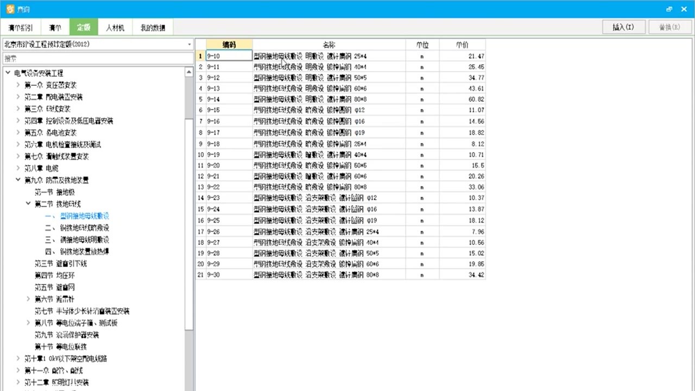Collapse the 第九章 防雷及接地装置 node arrow
Screen dimensions: 695x391
pos(18,180)
